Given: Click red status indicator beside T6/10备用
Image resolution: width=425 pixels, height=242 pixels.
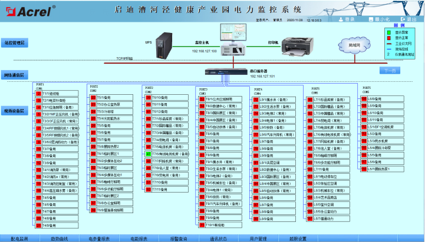Looking at the screenshot, I should (147, 98).
